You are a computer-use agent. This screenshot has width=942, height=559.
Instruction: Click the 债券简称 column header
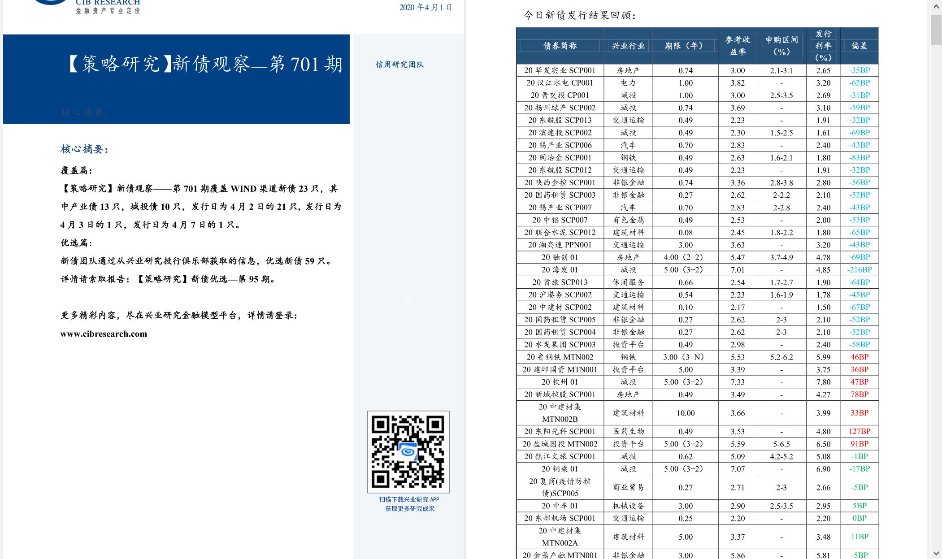[x=560, y=46]
